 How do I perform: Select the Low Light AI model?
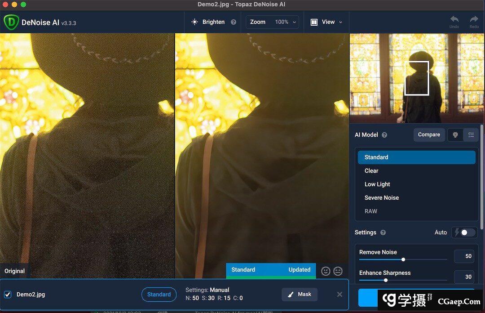tap(377, 184)
